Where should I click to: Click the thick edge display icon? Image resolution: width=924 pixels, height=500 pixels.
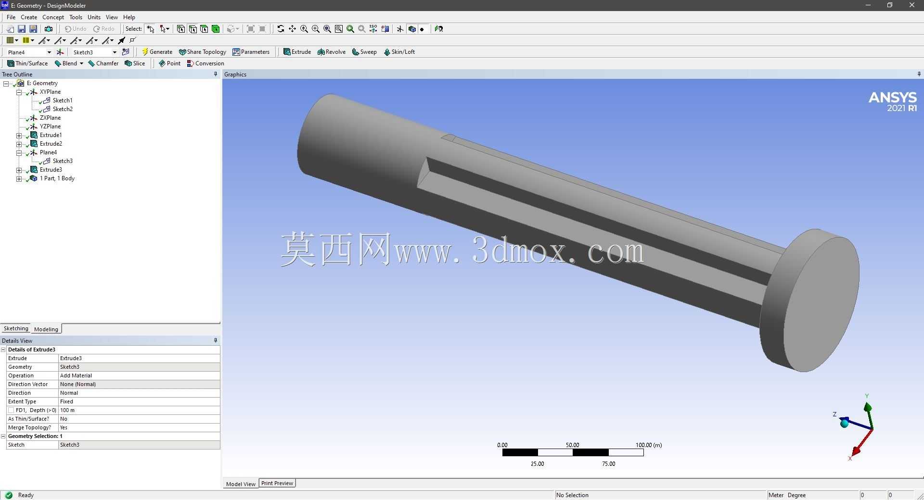[x=122, y=40]
